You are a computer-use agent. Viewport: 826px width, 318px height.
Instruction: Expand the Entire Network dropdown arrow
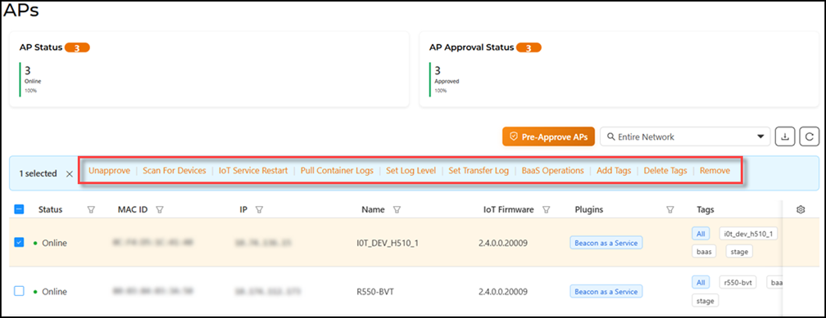[x=760, y=137]
